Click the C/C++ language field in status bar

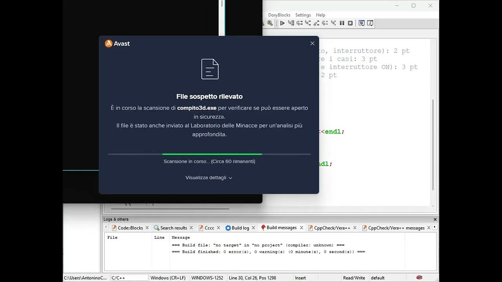click(x=130, y=278)
